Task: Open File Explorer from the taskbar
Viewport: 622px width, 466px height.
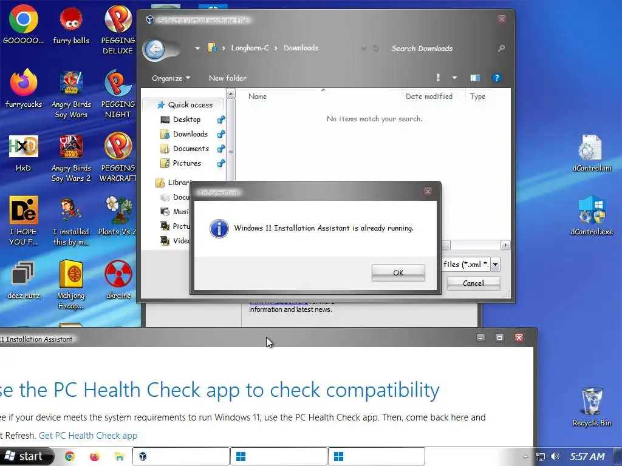Action: (x=119, y=456)
